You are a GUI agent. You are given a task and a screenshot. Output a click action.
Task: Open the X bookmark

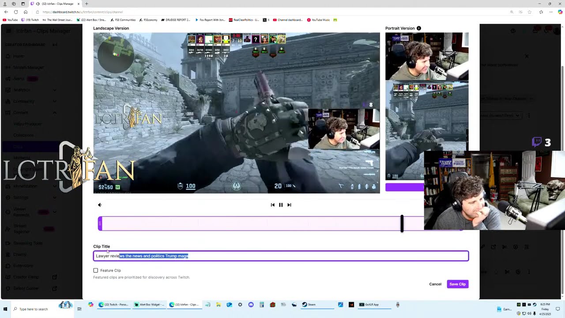click(266, 20)
